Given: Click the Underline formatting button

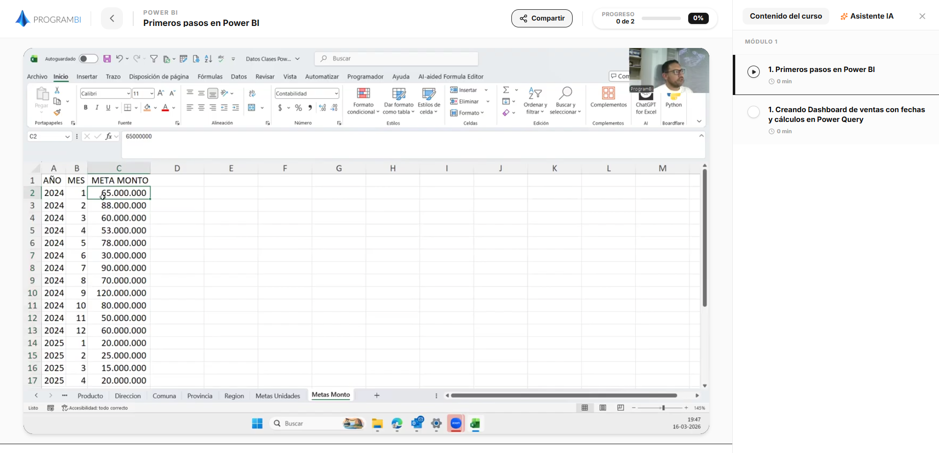Looking at the screenshot, I should 108,108.
